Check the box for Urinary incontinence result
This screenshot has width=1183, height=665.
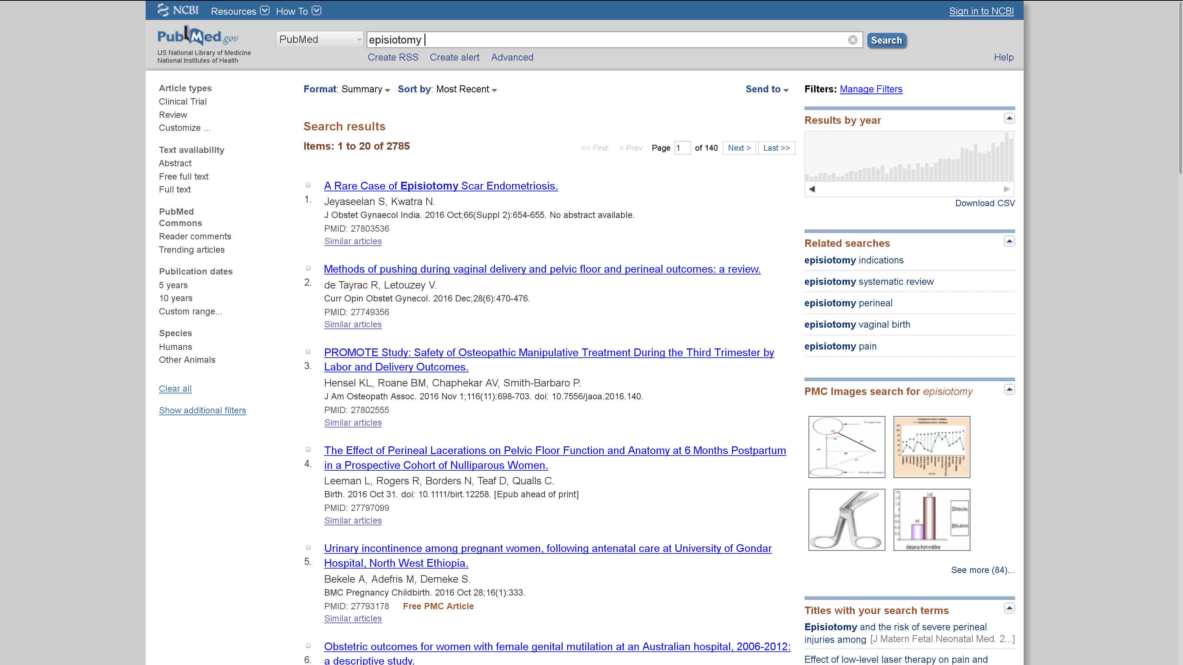(308, 548)
